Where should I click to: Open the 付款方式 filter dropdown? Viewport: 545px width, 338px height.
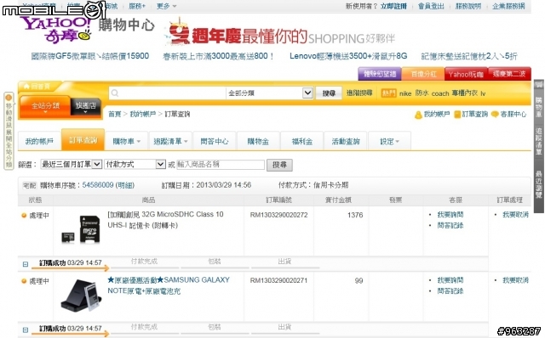click(x=135, y=164)
